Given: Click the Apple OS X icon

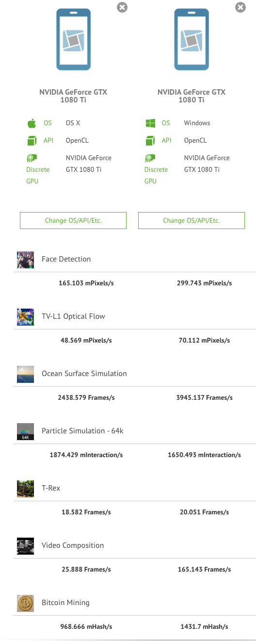Looking at the screenshot, I should coord(32,123).
